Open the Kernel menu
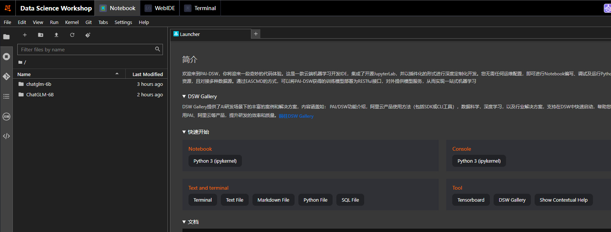 (x=71, y=22)
